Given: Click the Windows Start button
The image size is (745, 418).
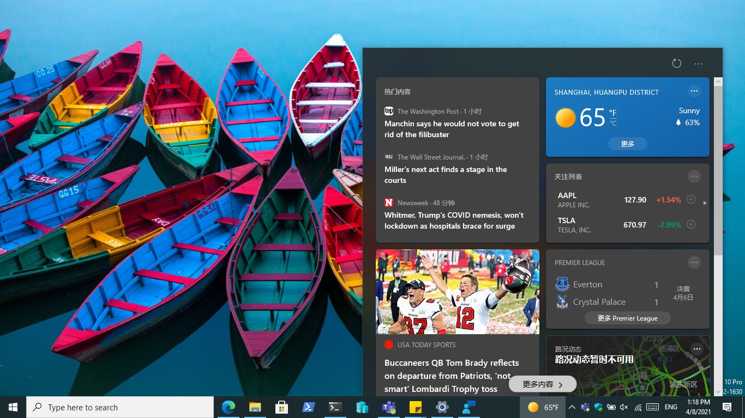Looking at the screenshot, I should (12, 407).
